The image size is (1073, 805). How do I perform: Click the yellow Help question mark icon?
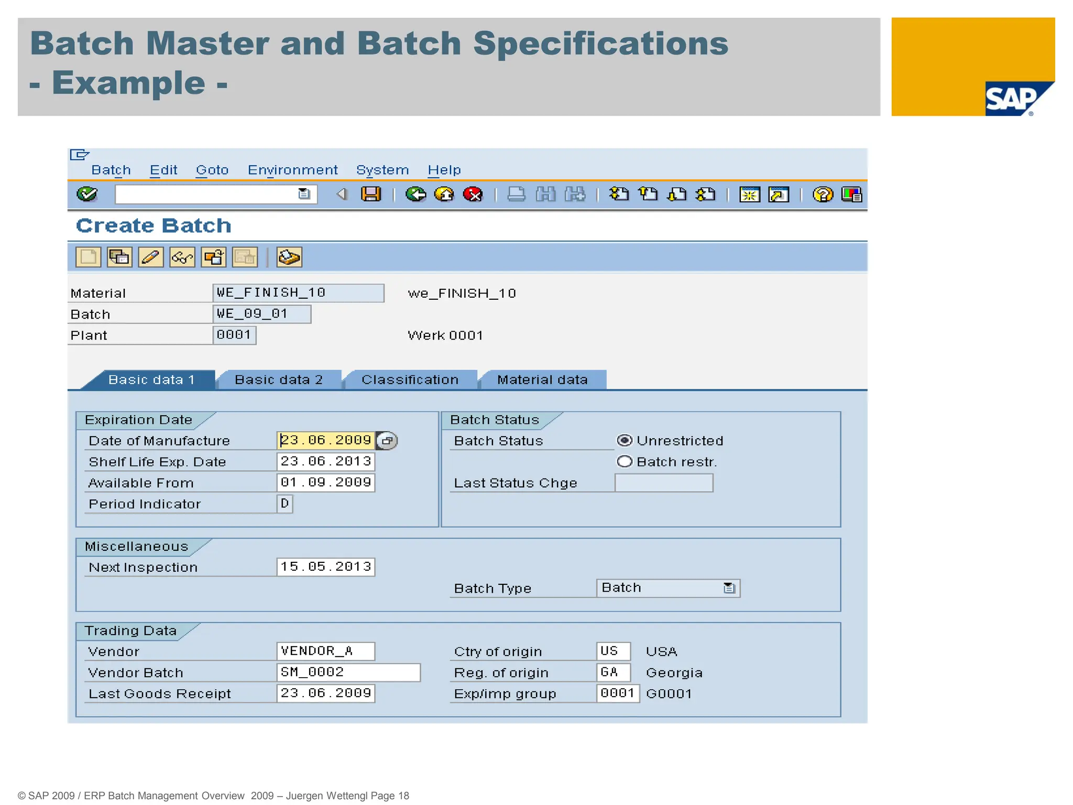click(823, 194)
